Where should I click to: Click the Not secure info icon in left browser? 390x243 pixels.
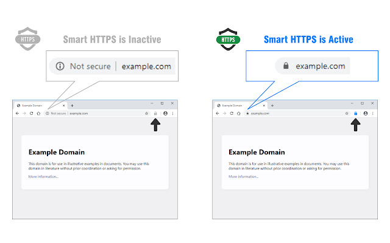48,114
